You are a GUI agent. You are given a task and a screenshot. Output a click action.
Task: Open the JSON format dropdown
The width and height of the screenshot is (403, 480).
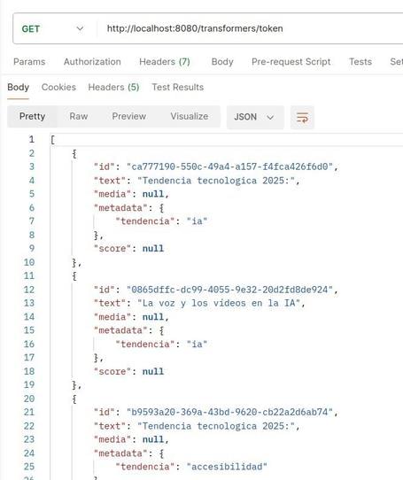(255, 117)
